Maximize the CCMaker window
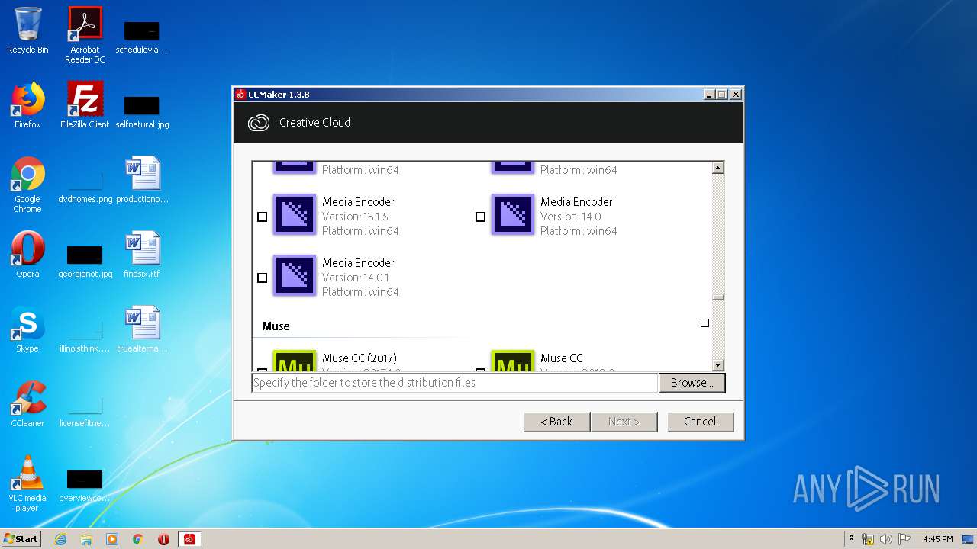977x549 pixels. point(722,95)
